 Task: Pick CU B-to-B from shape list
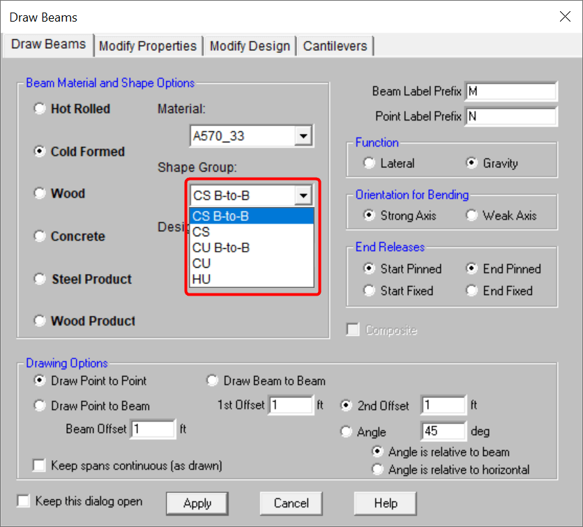click(x=221, y=247)
